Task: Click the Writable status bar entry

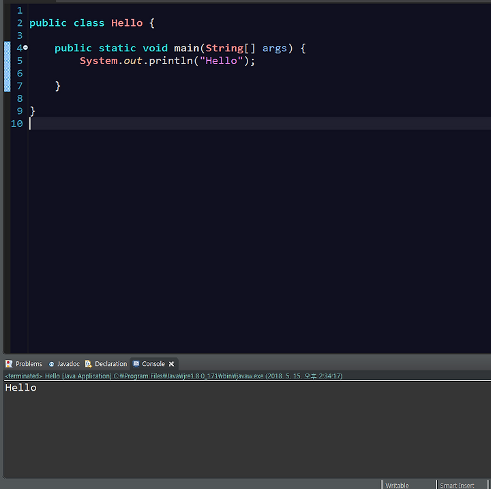Action: 397,485
